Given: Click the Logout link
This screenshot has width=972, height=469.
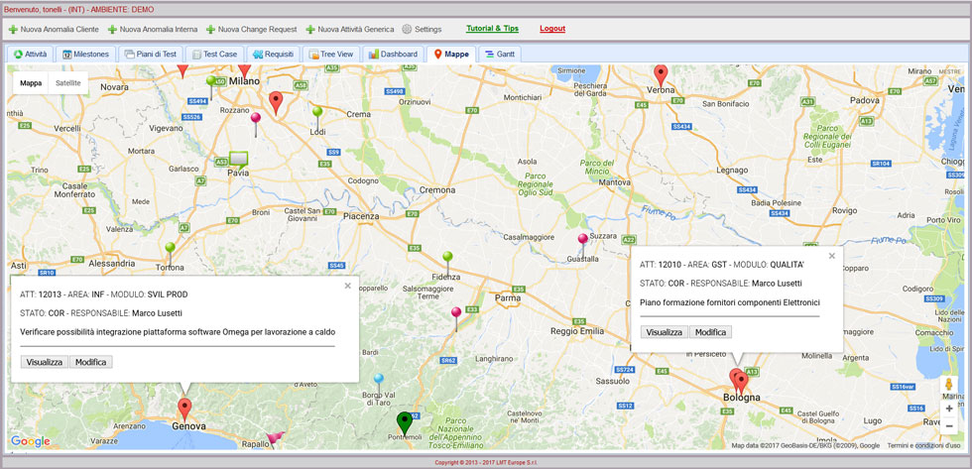Looking at the screenshot, I should click(x=552, y=29).
